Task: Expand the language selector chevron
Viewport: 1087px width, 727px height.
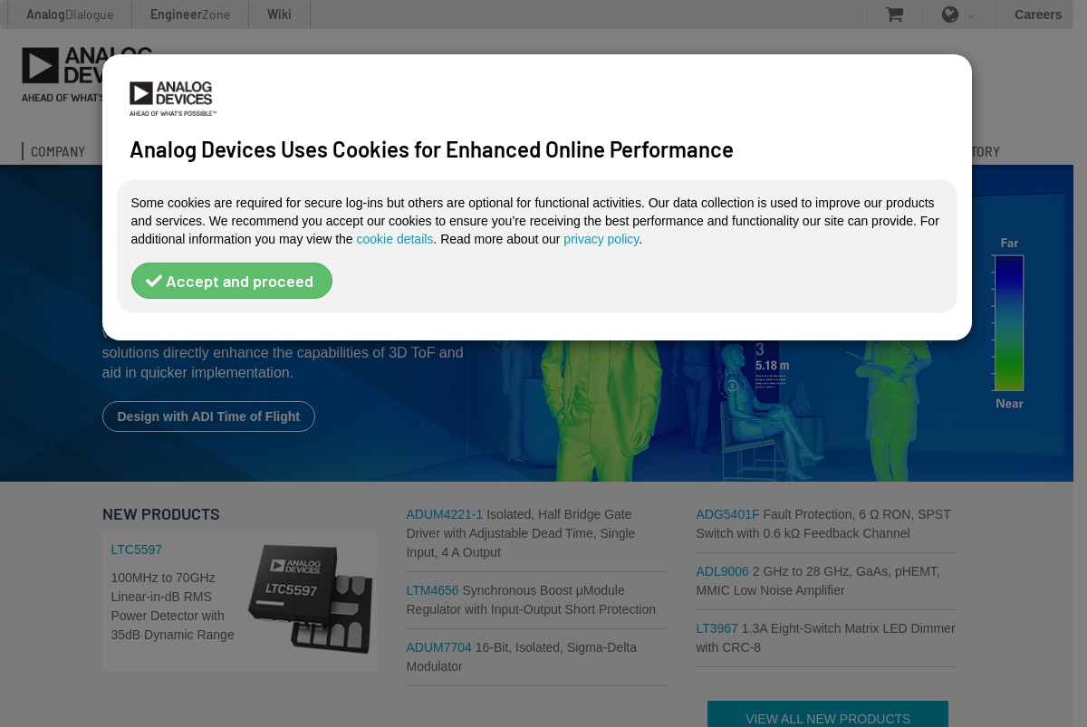Action: click(x=972, y=15)
